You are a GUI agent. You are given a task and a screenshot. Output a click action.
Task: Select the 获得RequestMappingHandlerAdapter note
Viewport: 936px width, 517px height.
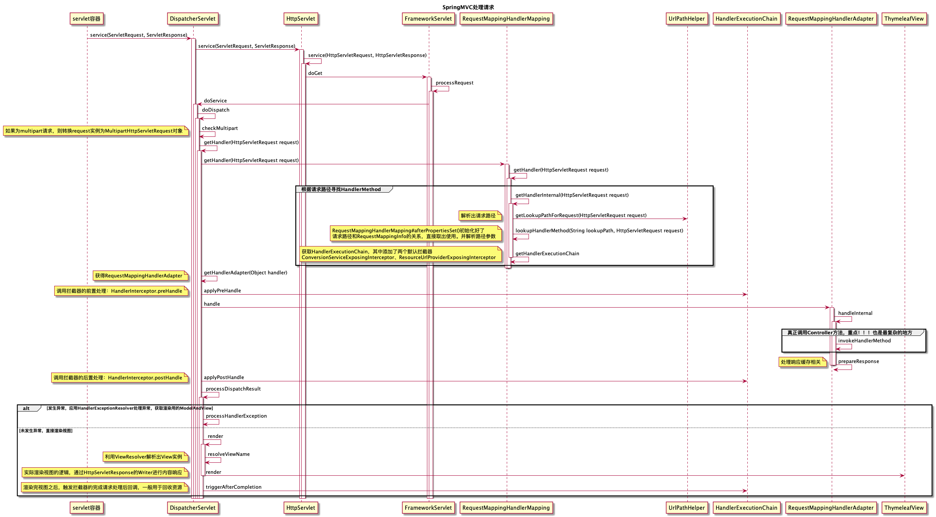[x=140, y=276]
